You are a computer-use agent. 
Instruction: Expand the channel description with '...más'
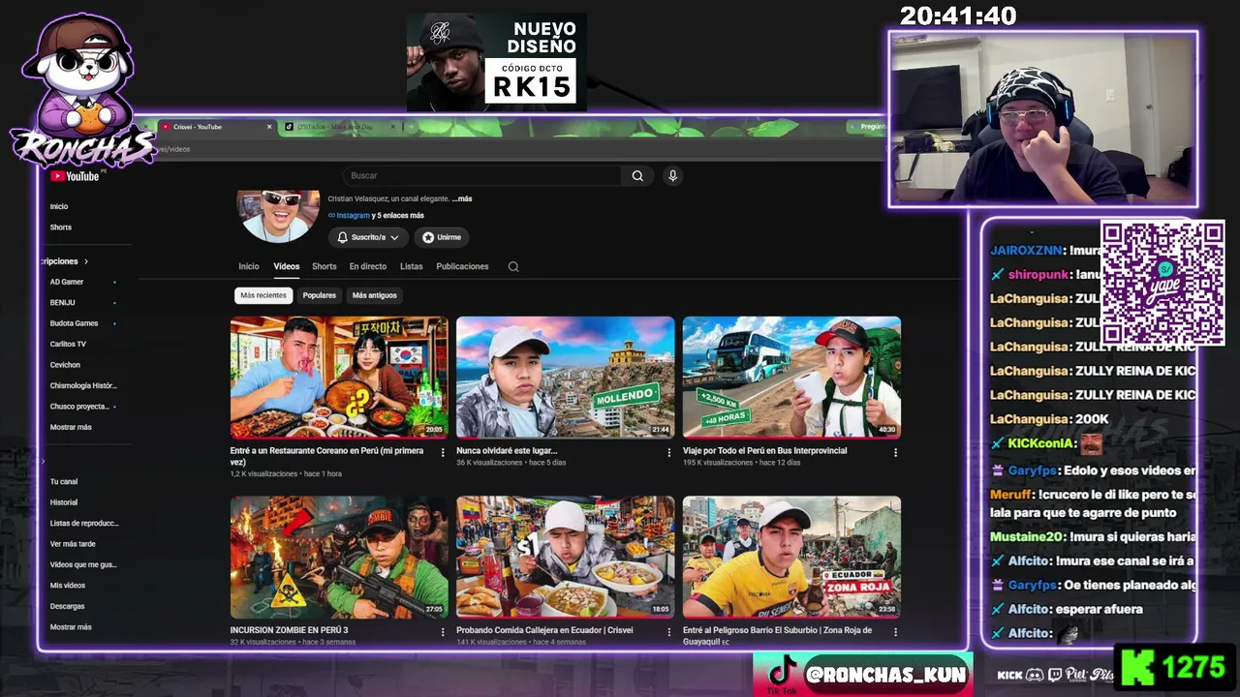point(462,198)
